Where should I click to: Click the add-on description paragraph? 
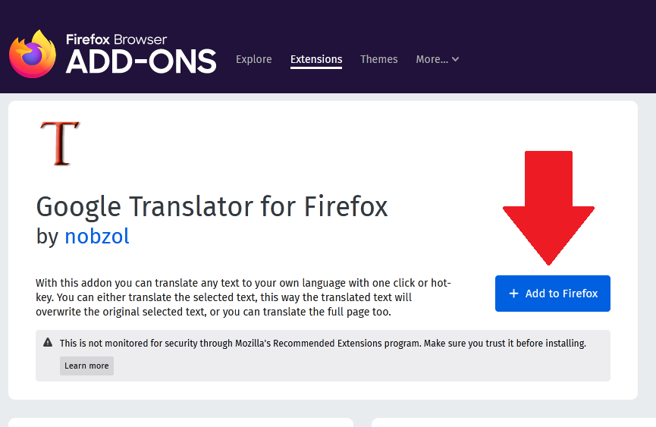(243, 297)
